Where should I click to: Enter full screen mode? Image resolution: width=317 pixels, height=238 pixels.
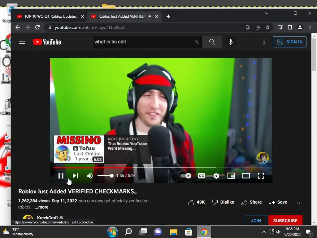coord(261,176)
